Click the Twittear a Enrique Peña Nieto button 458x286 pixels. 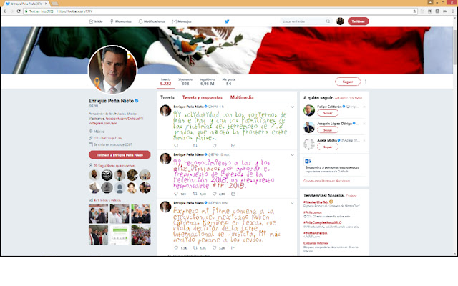(120, 155)
